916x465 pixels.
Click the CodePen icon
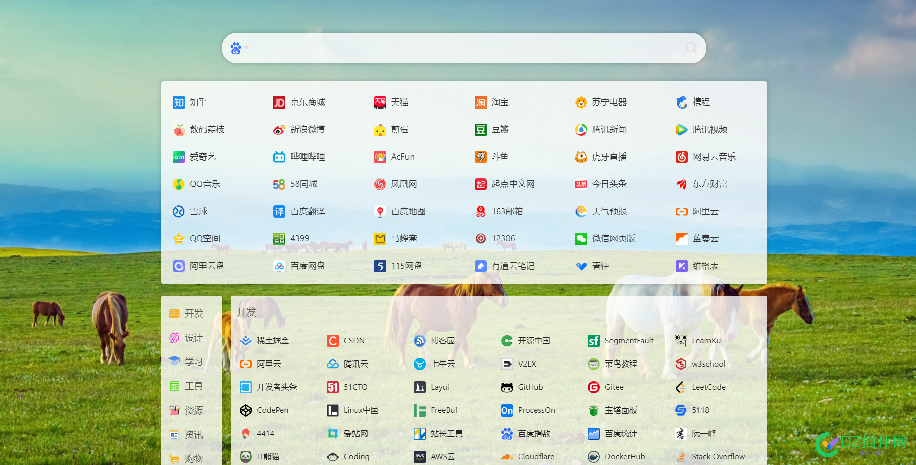pyautogui.click(x=246, y=410)
